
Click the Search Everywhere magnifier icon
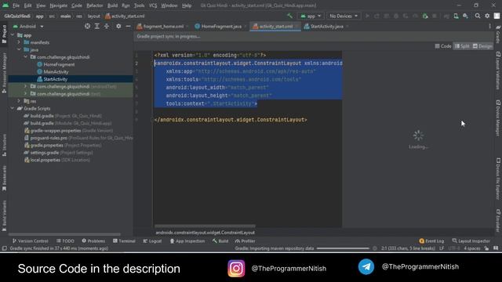click(x=478, y=16)
